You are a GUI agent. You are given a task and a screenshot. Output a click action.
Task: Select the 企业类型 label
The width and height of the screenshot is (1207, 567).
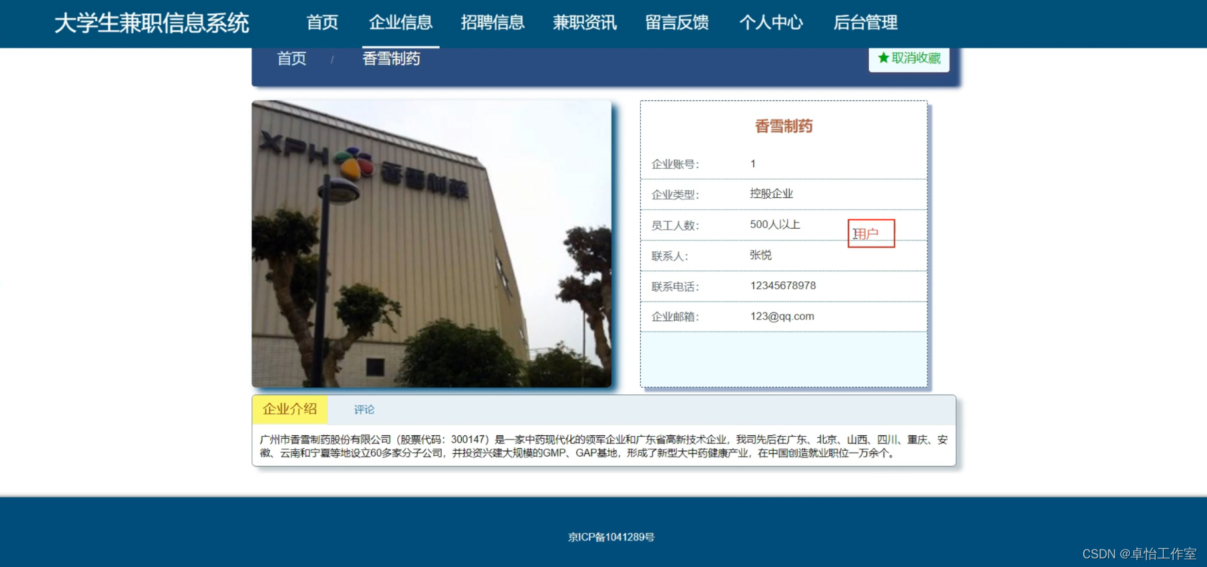[x=675, y=195]
